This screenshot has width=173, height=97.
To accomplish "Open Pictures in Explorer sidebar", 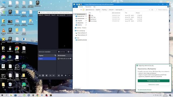I will pyautogui.click(x=81, y=19).
